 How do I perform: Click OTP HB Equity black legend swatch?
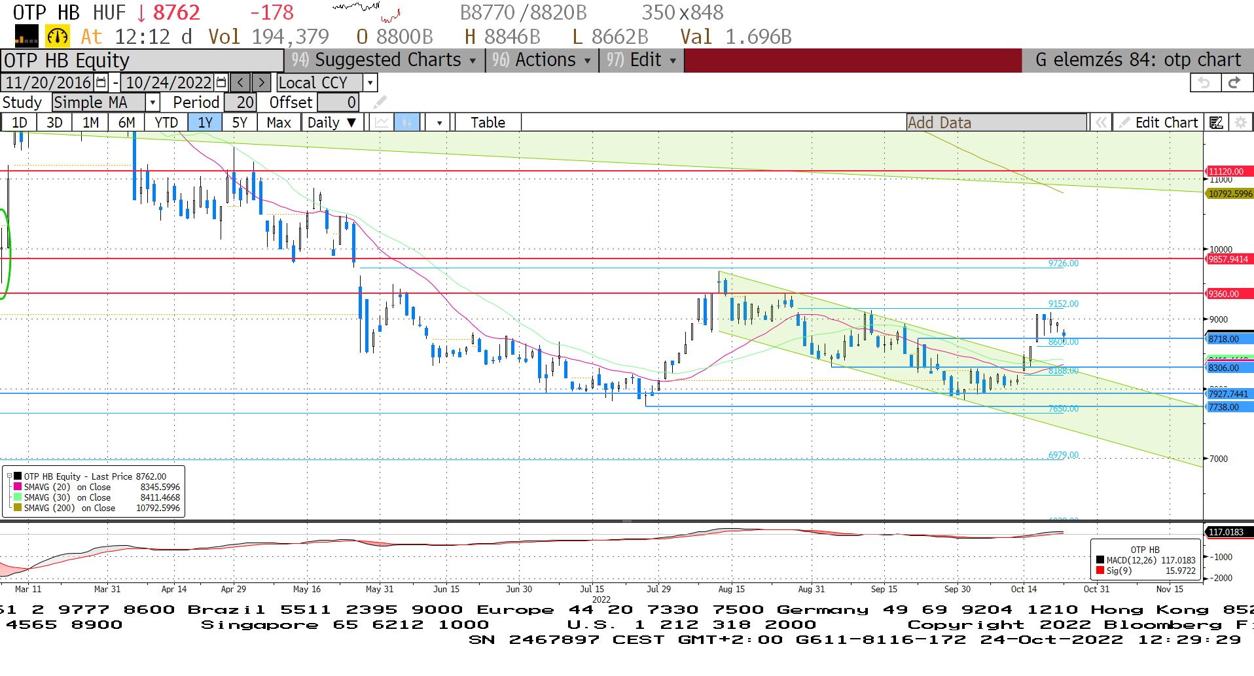[18, 476]
